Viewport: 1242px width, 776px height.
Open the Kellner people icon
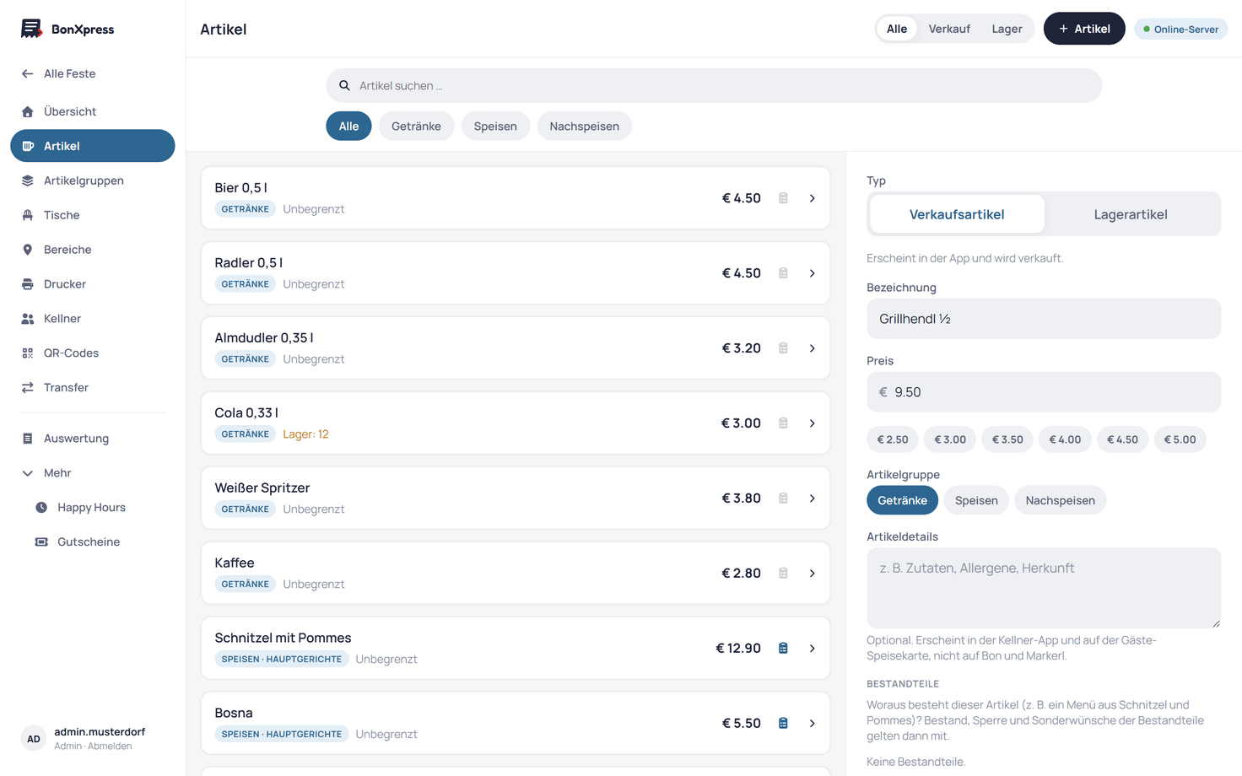(28, 319)
